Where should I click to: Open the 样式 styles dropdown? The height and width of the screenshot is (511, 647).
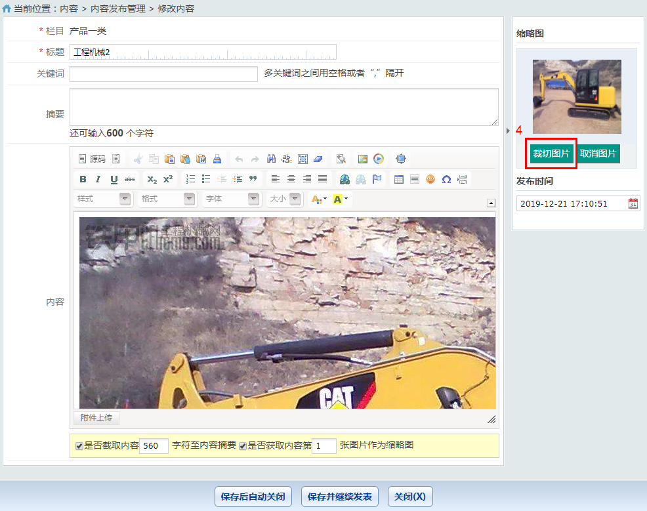[103, 199]
